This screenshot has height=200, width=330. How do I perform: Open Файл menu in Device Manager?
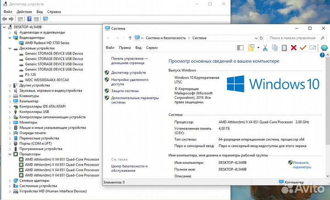point(8,12)
